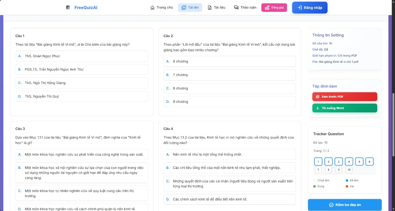This screenshot has height=211, width=395.
Task: Open the Tải lên tab
Action: 190,8
